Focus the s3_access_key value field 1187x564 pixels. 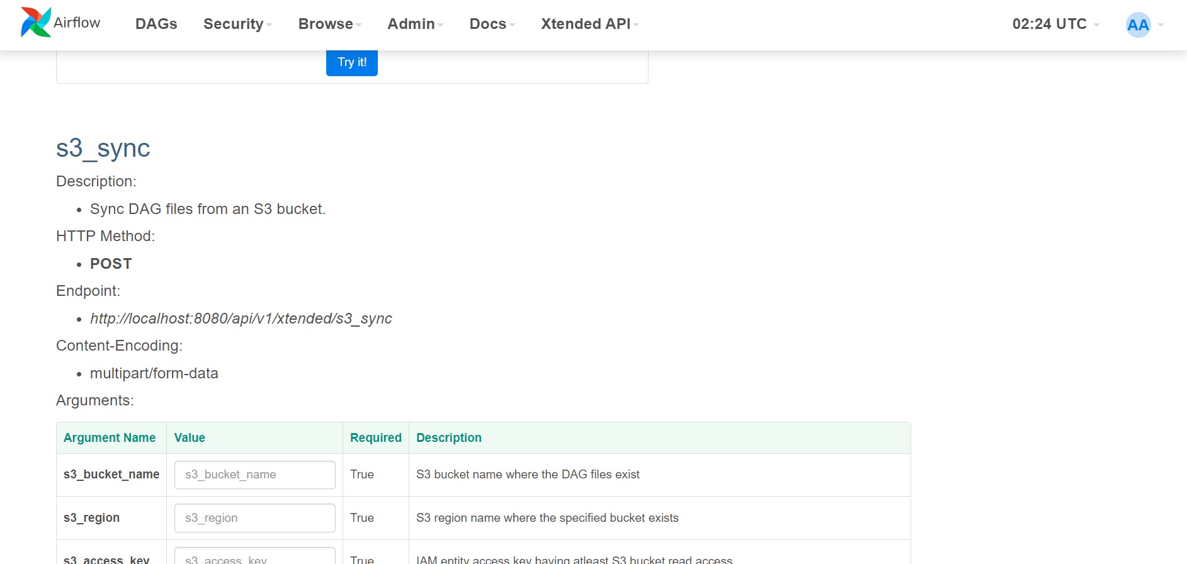tap(255, 556)
